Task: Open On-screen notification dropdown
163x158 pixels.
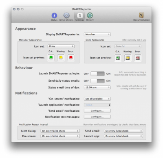Action: point(97,99)
